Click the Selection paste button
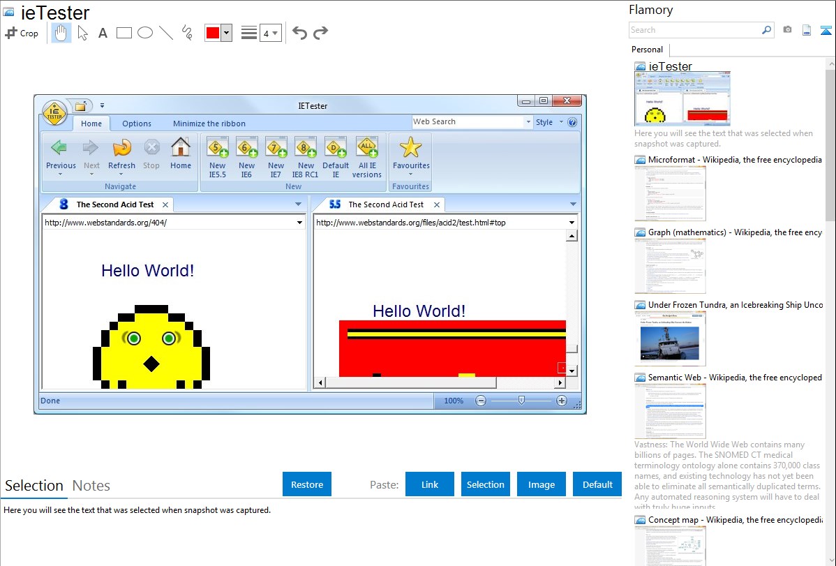836x566 pixels. click(486, 484)
